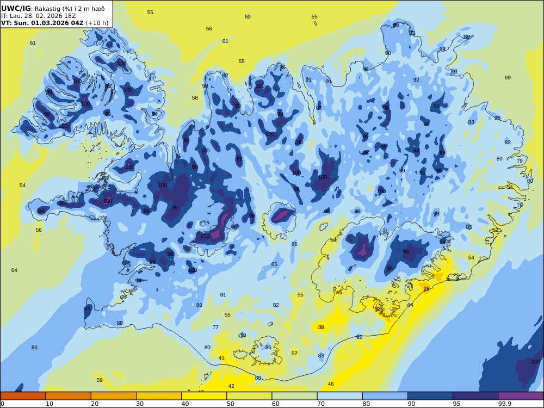Click the 10–20% orange legend swatch
The width and height of the screenshot is (544, 408).
pyautogui.click(x=69, y=396)
